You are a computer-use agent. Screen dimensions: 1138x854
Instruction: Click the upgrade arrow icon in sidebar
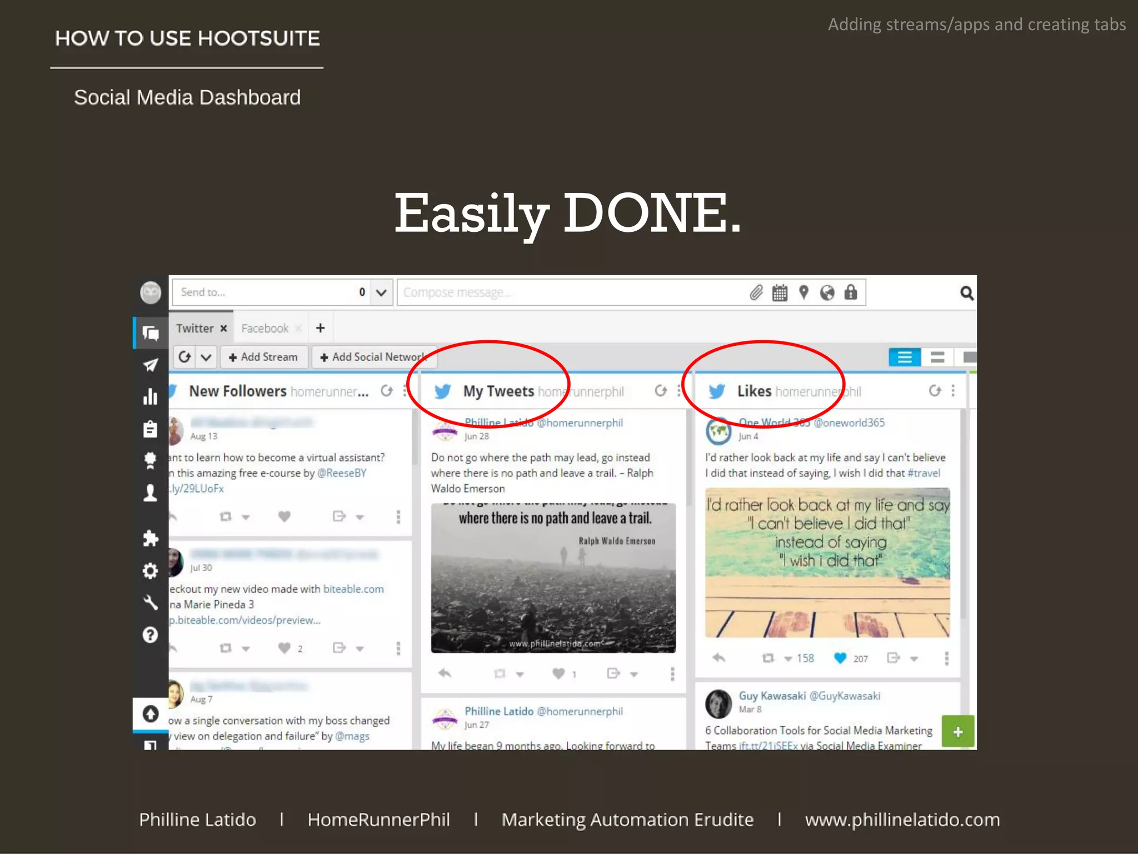(x=151, y=713)
